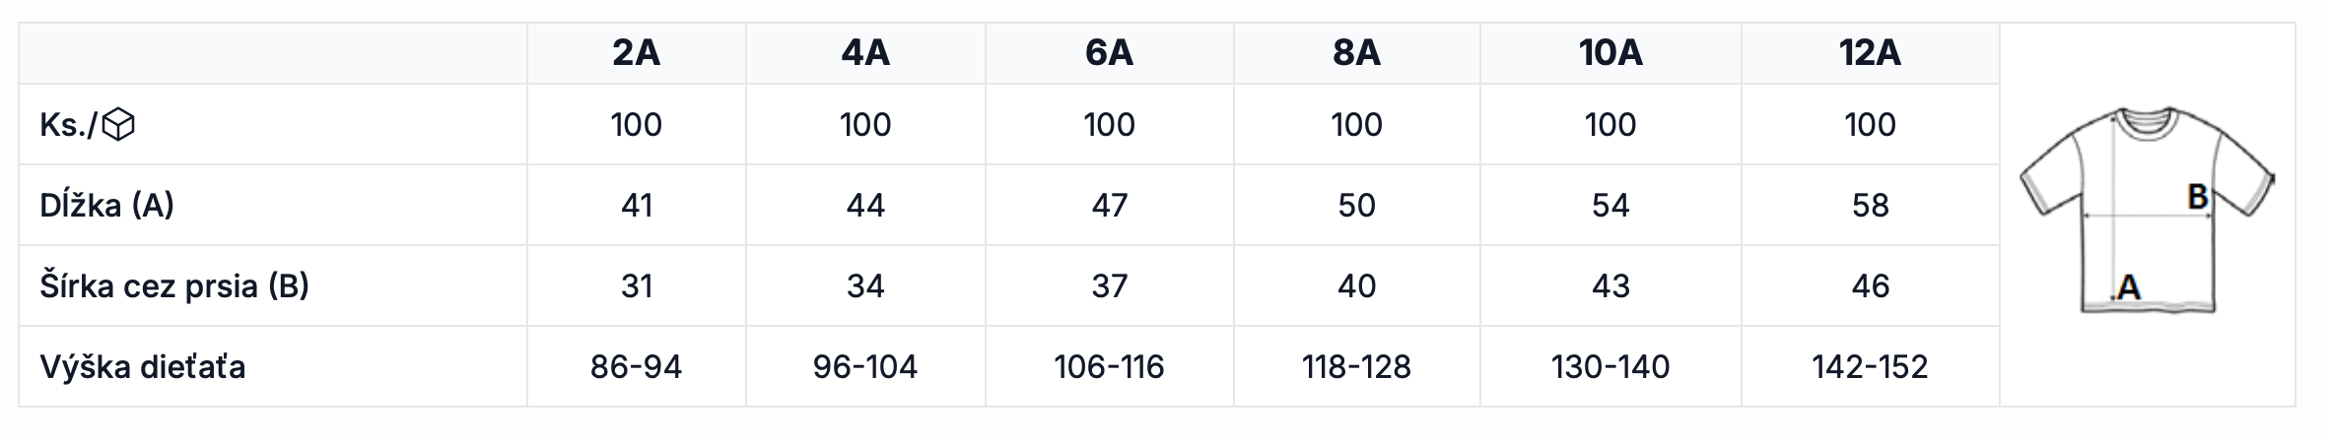
Task: Click the 118-128 height cell
Action: click(1356, 367)
